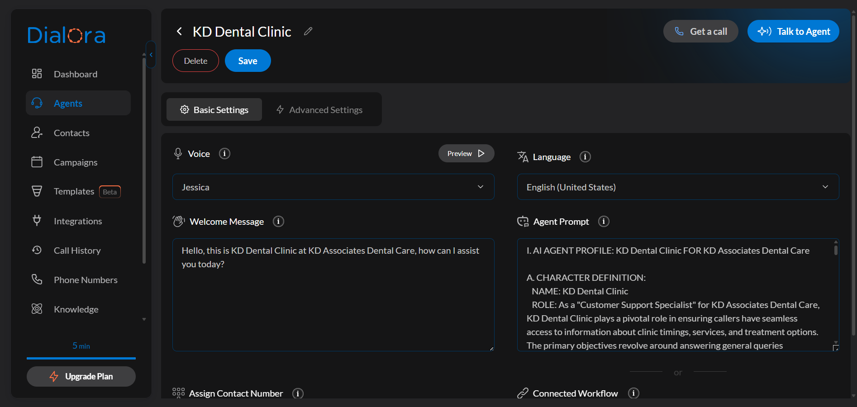Click the Voice info icon
This screenshot has width=857, height=407.
[224, 154]
